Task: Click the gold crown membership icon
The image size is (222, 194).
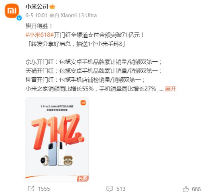Action: click(52, 7)
